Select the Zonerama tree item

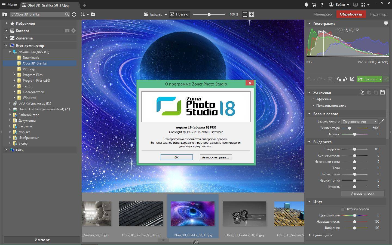pyautogui.click(x=24, y=38)
